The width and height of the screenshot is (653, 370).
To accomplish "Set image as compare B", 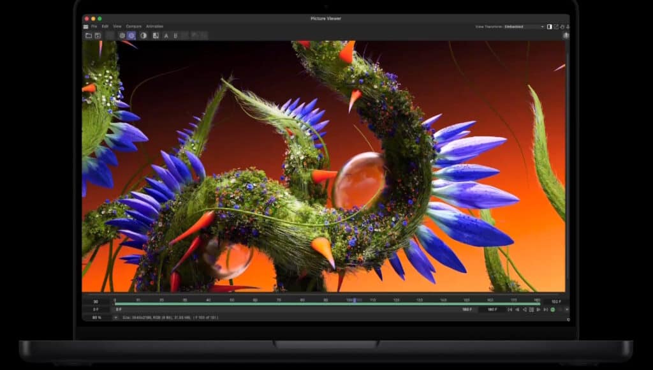I will click(175, 36).
